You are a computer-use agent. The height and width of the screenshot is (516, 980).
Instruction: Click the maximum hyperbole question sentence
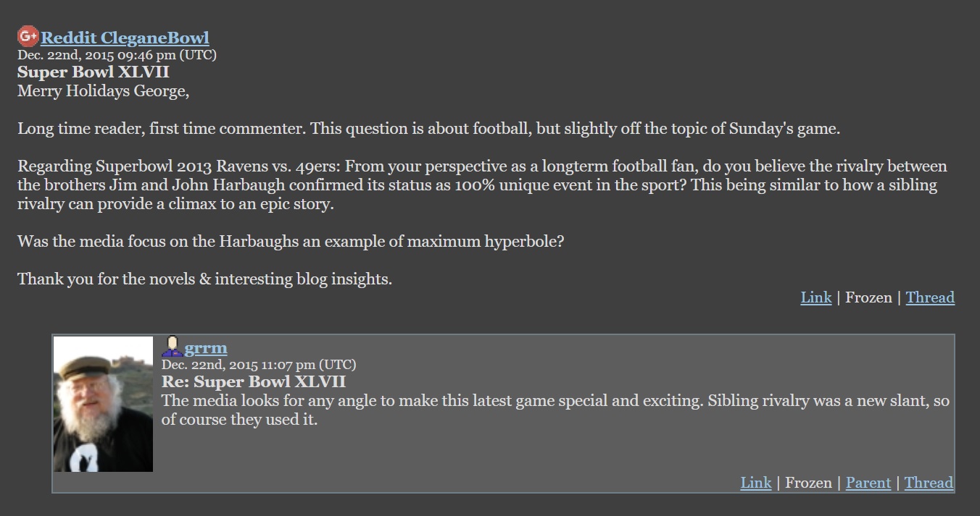coord(291,242)
